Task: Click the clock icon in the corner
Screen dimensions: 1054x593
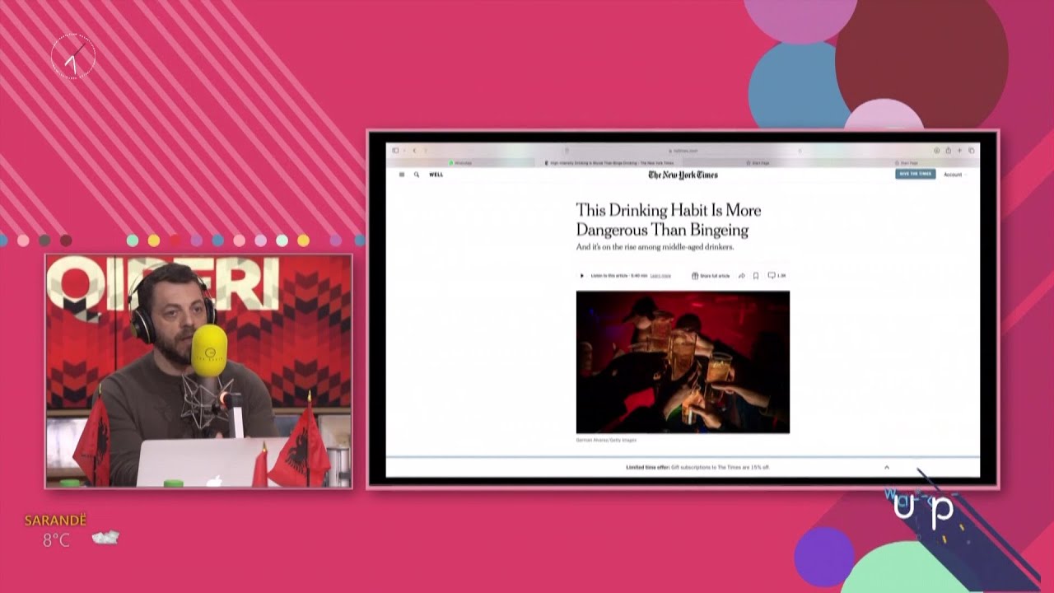Action: pos(73,57)
